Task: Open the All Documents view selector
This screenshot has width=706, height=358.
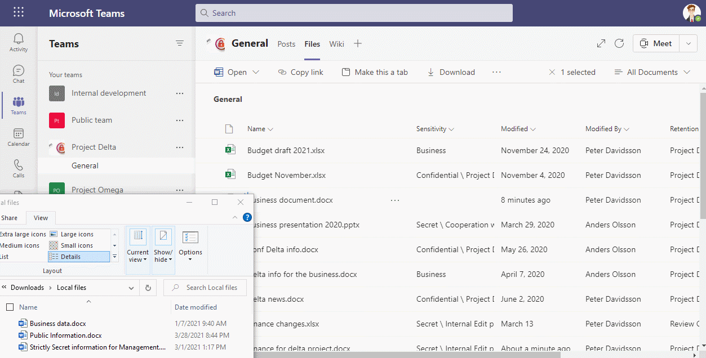Action: pos(651,71)
